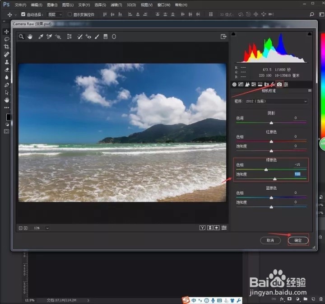Open the HSL/Grayscale panel tab
This screenshot has width=325, height=304.
[x=254, y=84]
